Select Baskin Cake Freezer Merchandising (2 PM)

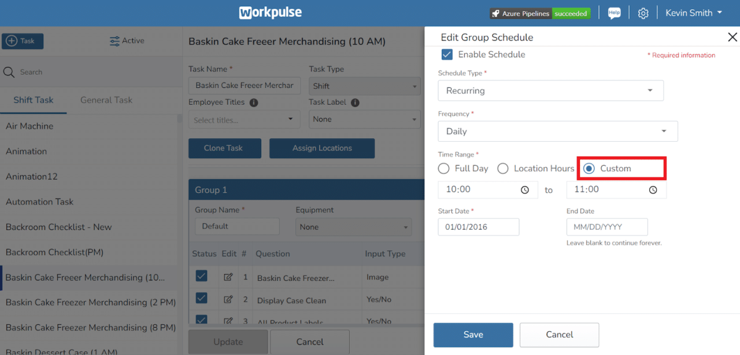tap(89, 302)
